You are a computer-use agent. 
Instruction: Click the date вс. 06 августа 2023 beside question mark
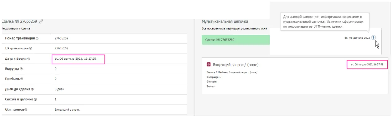coord(357,37)
